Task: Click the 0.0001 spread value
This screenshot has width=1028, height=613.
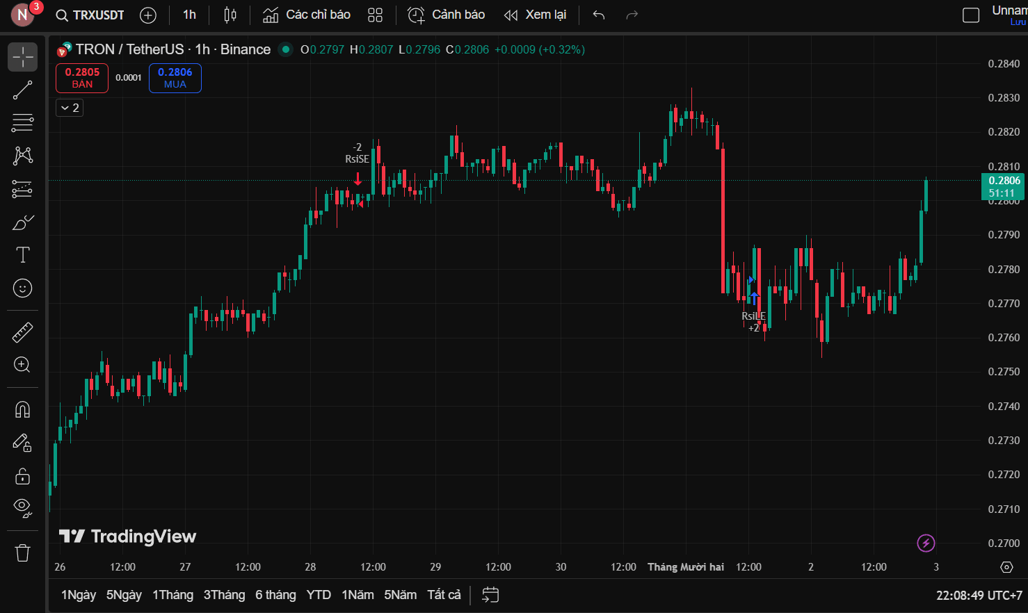Action: pyautogui.click(x=129, y=78)
